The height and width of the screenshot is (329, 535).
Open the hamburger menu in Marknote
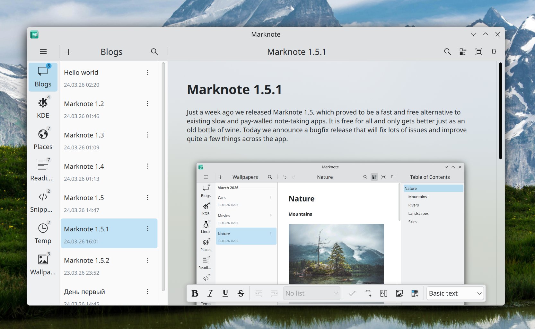coord(43,52)
